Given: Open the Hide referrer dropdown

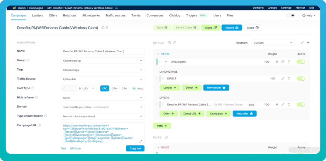Looking at the screenshot, I should click(103, 98).
